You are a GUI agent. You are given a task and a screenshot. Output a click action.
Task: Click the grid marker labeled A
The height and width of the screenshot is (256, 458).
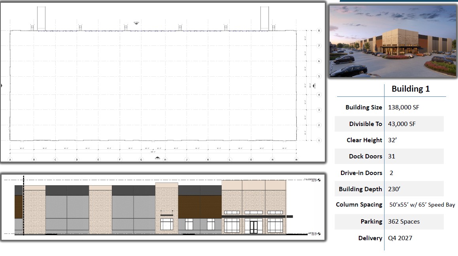point(10,160)
